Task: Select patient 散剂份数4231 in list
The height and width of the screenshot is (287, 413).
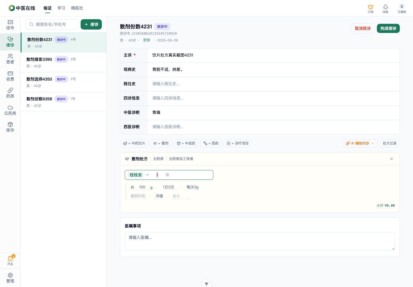Action: 64,42
